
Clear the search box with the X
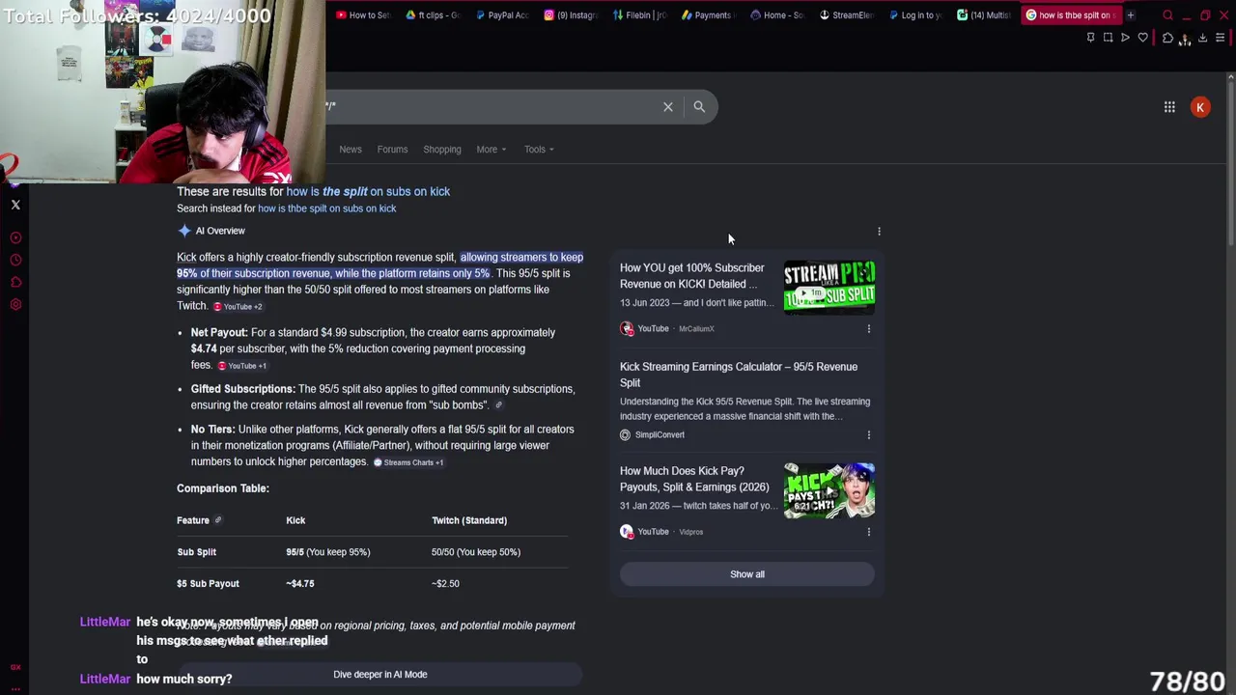(667, 107)
